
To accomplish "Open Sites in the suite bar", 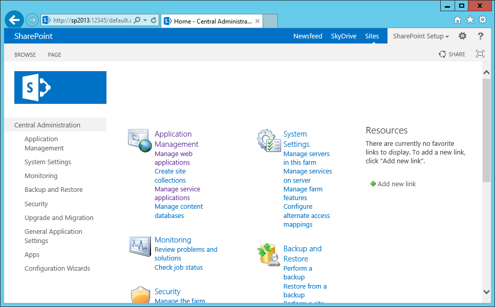I will [x=372, y=36].
